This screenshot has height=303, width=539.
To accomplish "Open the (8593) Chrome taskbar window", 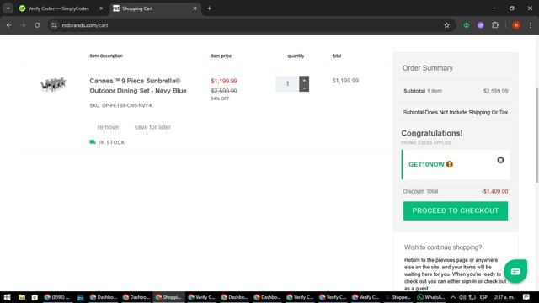I will pos(56,297).
